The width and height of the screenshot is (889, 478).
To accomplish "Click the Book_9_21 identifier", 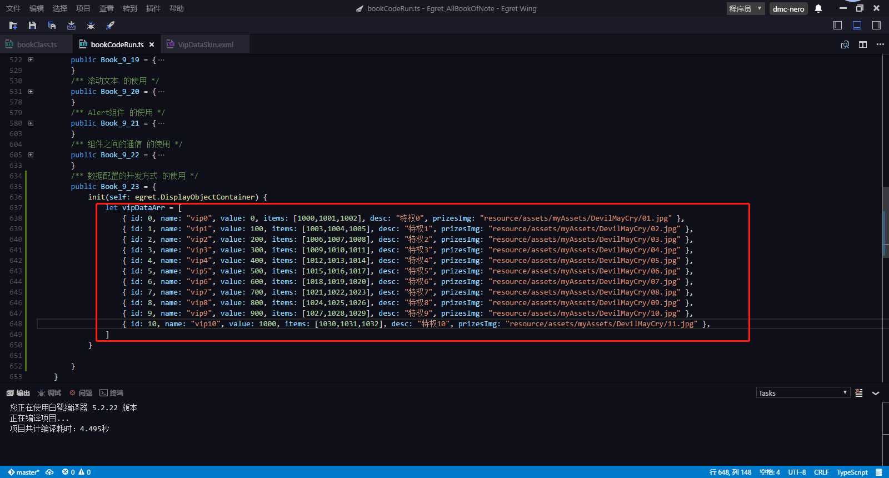I will 120,123.
